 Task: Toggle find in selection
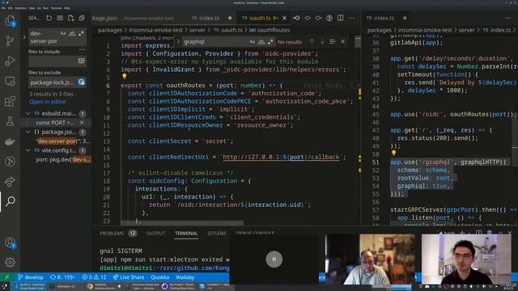click(333, 41)
